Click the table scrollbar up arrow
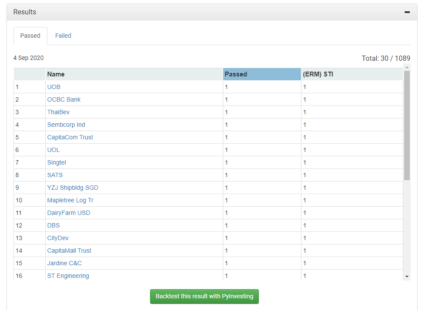425x310 pixels. (x=407, y=67)
